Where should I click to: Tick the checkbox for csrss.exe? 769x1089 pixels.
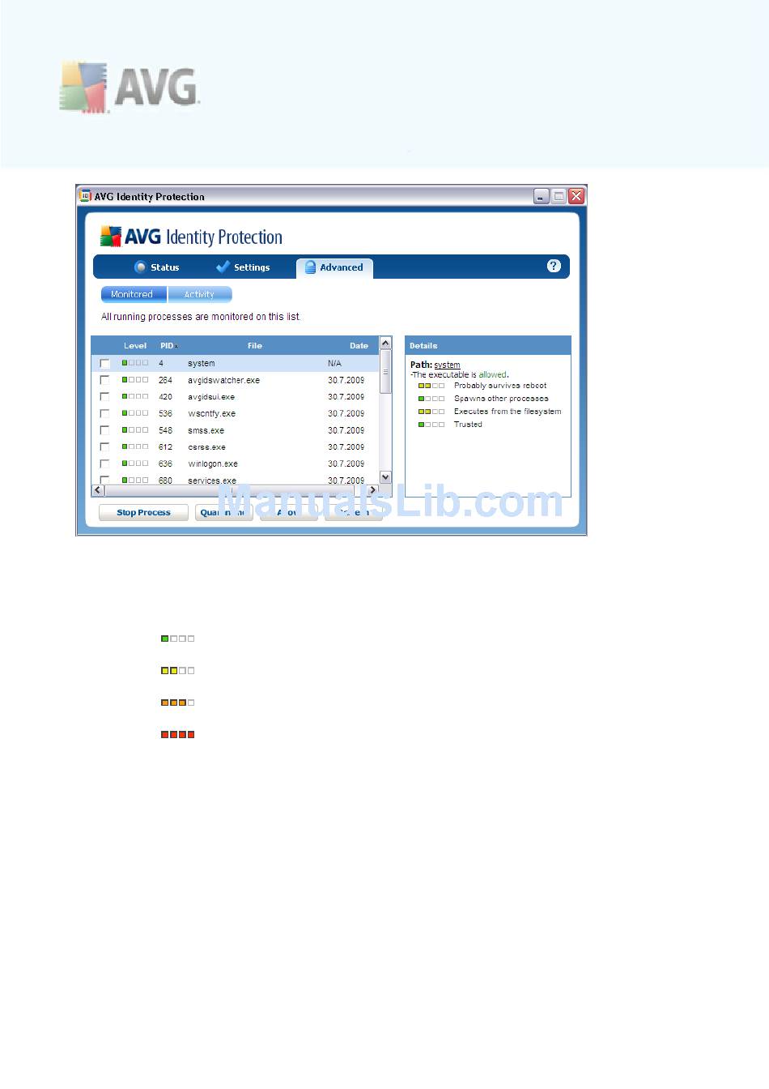click(104, 447)
